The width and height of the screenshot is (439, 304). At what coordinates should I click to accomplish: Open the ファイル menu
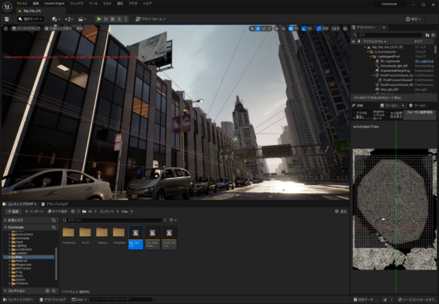[x=21, y=3]
